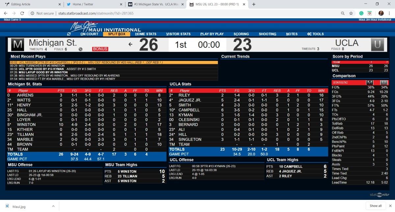The image size is (395, 212).
Task: Open the Grammarly extension icon
Action: [x=361, y=13]
